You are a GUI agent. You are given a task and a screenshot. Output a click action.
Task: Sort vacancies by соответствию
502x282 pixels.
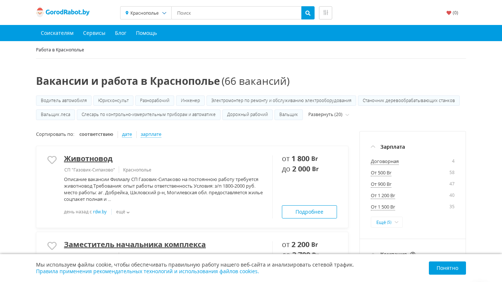pyautogui.click(x=96, y=134)
